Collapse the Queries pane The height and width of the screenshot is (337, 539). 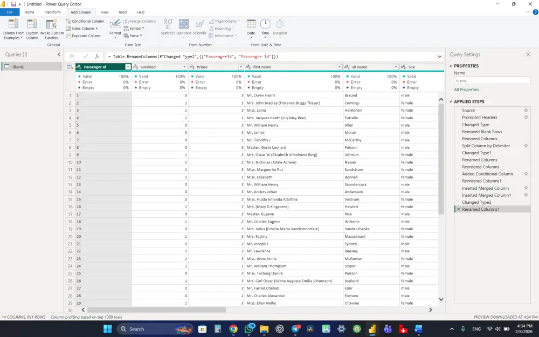[59, 54]
